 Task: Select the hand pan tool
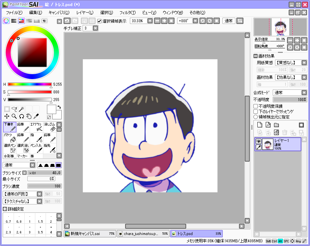coord(29,116)
